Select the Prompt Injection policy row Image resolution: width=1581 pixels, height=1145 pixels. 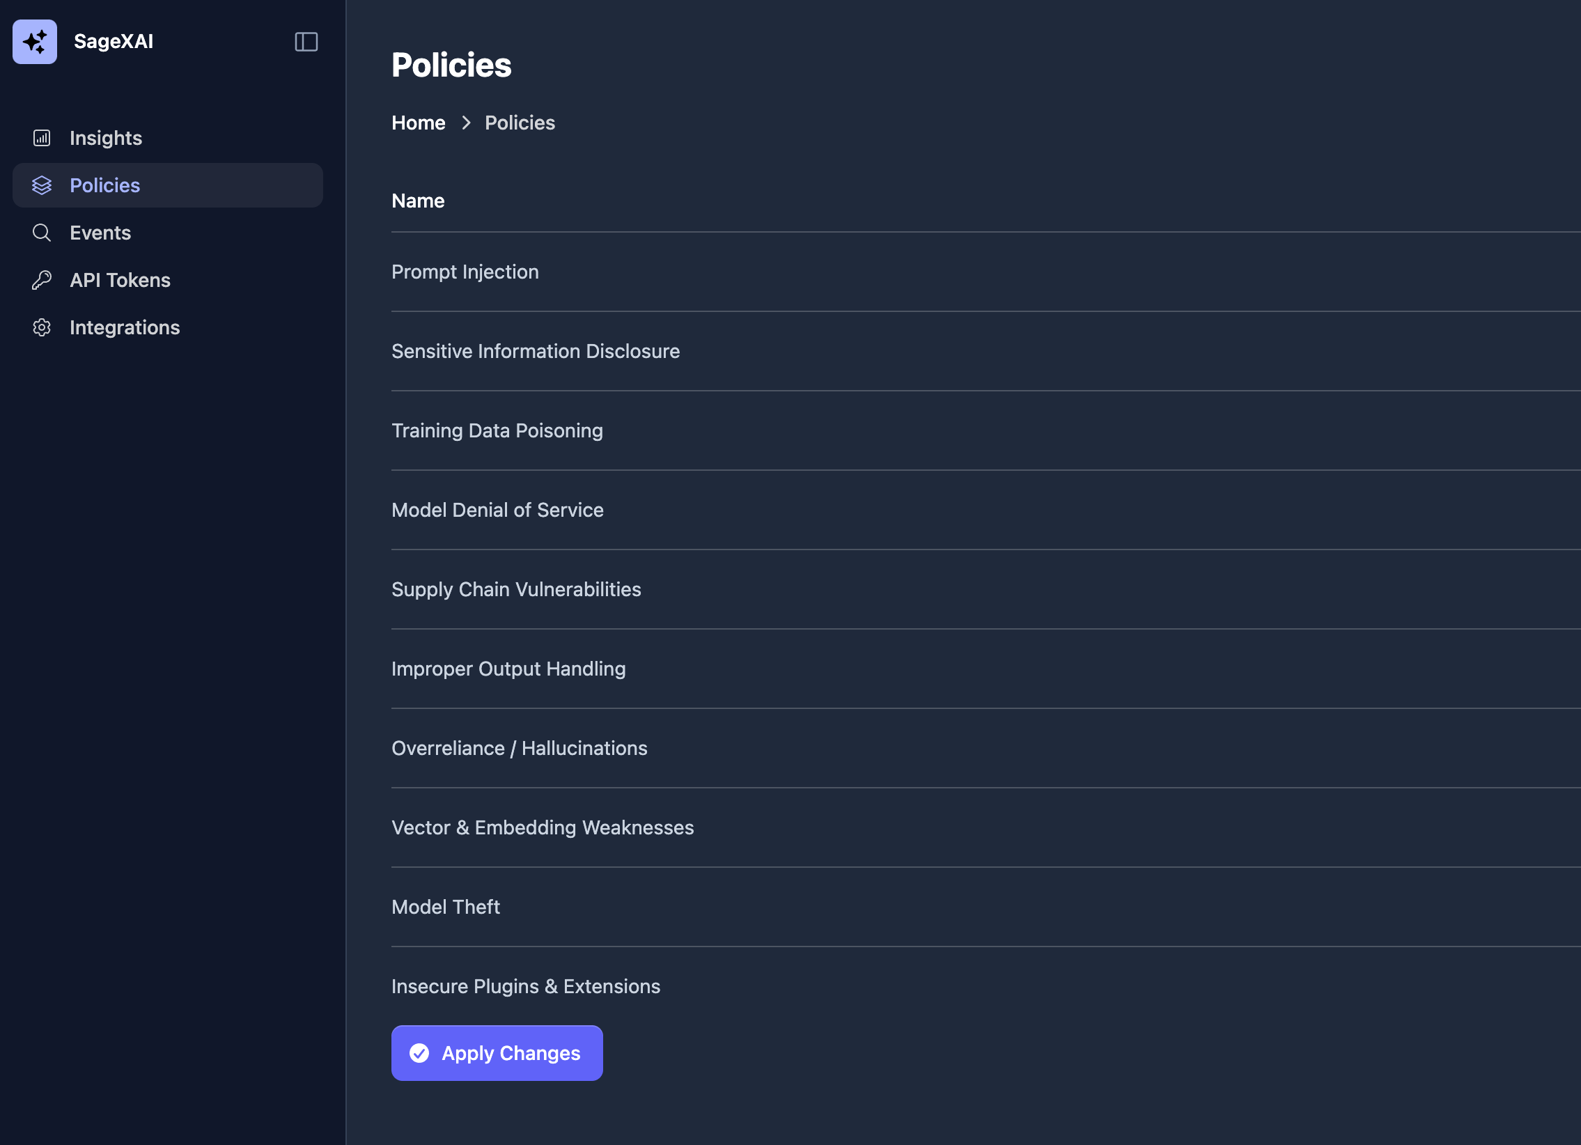(x=465, y=272)
